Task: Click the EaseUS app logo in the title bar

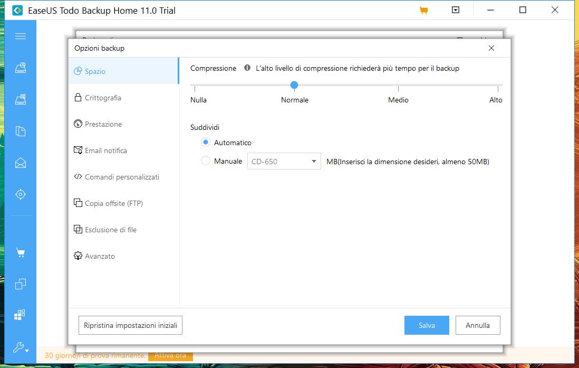Action: tap(17, 11)
